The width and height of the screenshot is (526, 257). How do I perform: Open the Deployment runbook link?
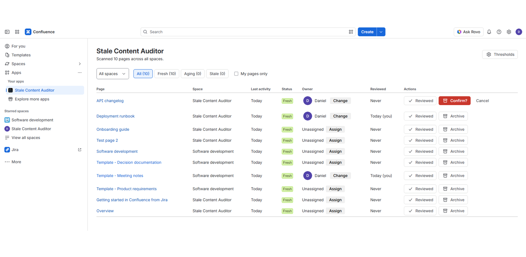115,116
